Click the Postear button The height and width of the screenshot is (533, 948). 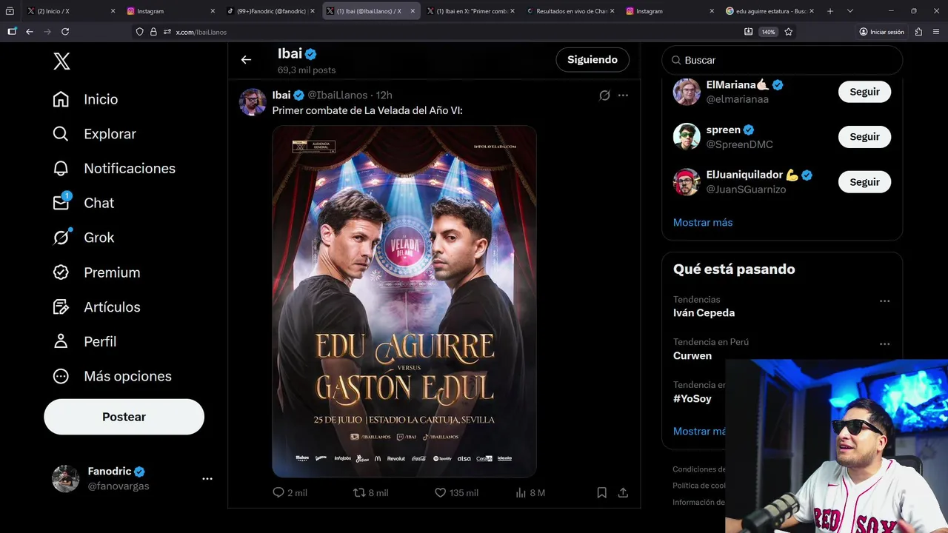pos(124,417)
